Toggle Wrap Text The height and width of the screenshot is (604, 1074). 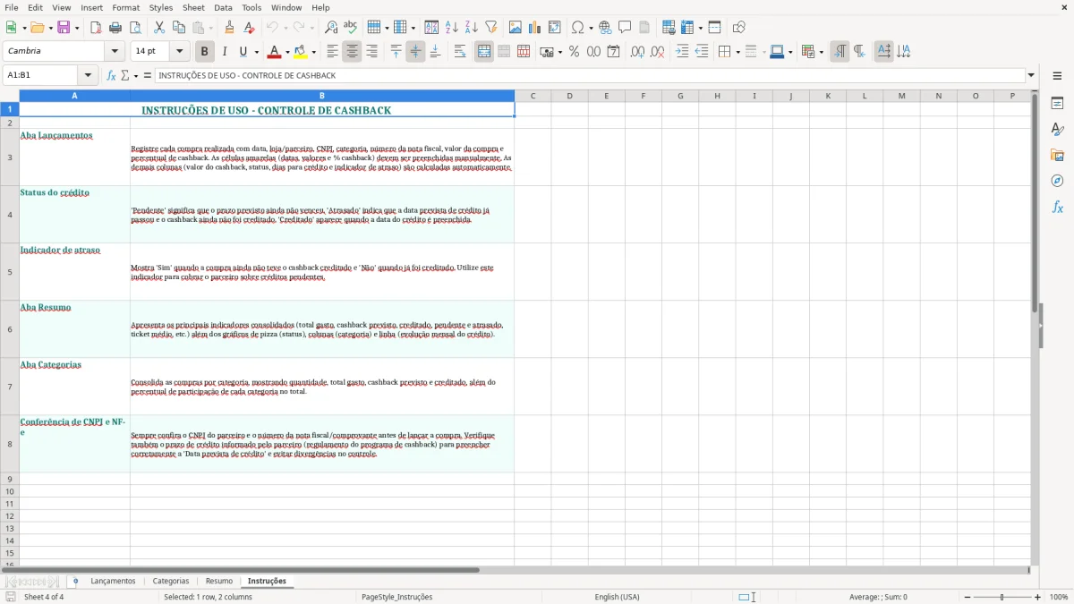[460, 52]
